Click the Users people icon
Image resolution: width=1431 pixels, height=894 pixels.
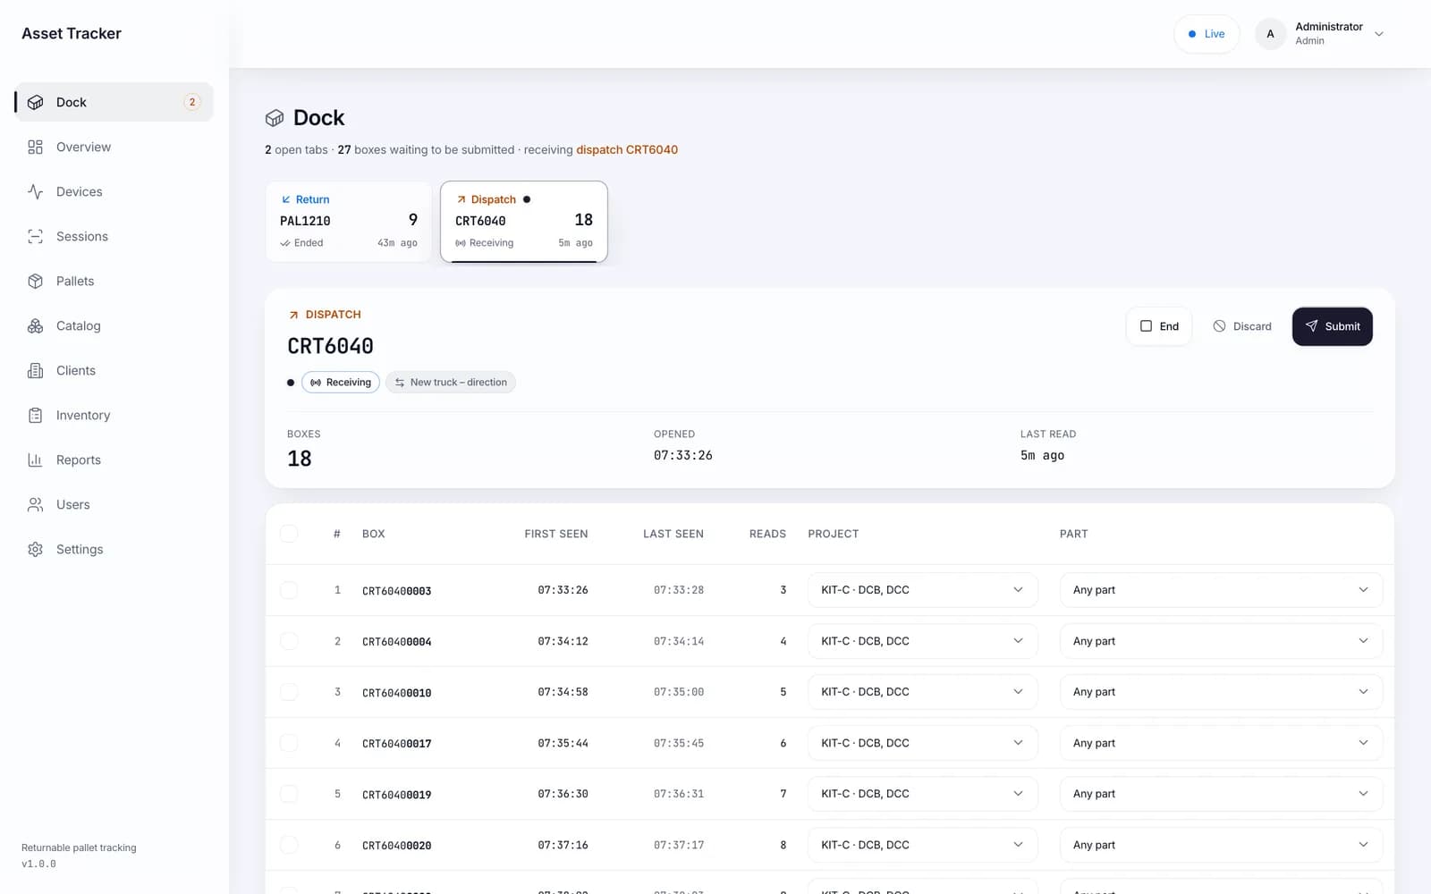(x=35, y=504)
